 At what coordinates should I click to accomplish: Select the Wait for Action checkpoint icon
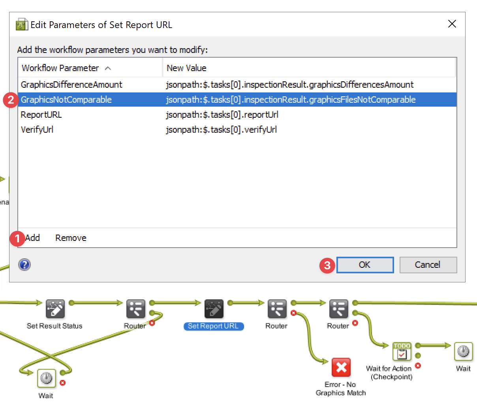(402, 351)
